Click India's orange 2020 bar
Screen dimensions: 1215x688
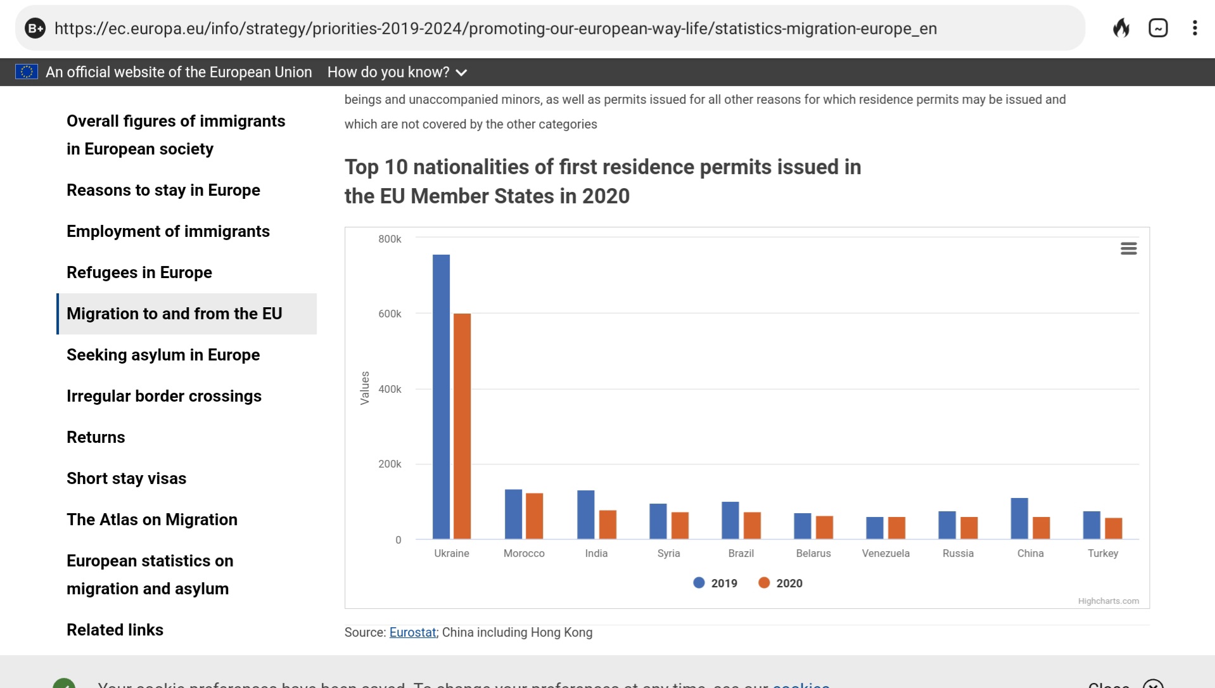[607, 525]
